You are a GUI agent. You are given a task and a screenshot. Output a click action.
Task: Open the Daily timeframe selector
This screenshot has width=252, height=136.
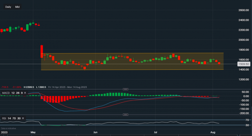pyautogui.click(x=8, y=7)
